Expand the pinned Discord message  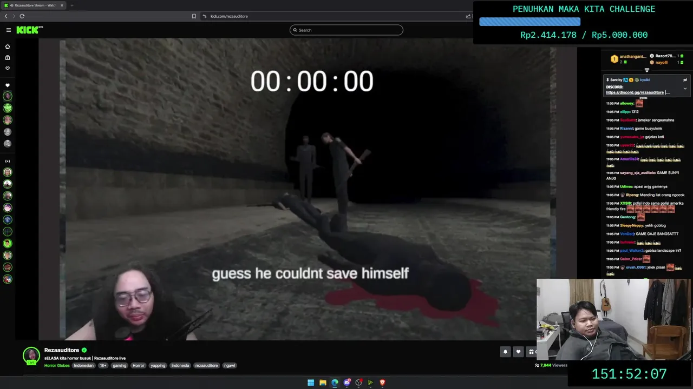click(x=685, y=89)
